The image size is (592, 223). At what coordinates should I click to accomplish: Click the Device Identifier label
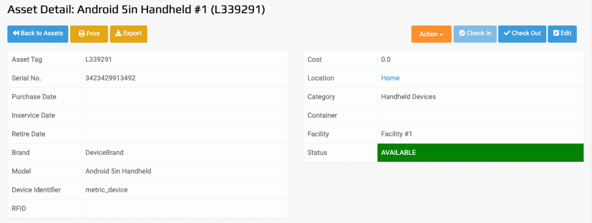[x=36, y=190]
